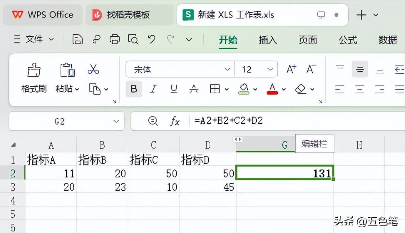Select column G header
Screen dimensions: 405x233
pos(284,145)
